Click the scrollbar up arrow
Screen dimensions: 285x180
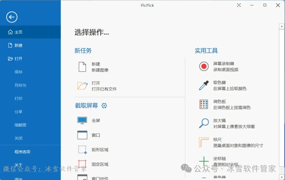(282, 26)
